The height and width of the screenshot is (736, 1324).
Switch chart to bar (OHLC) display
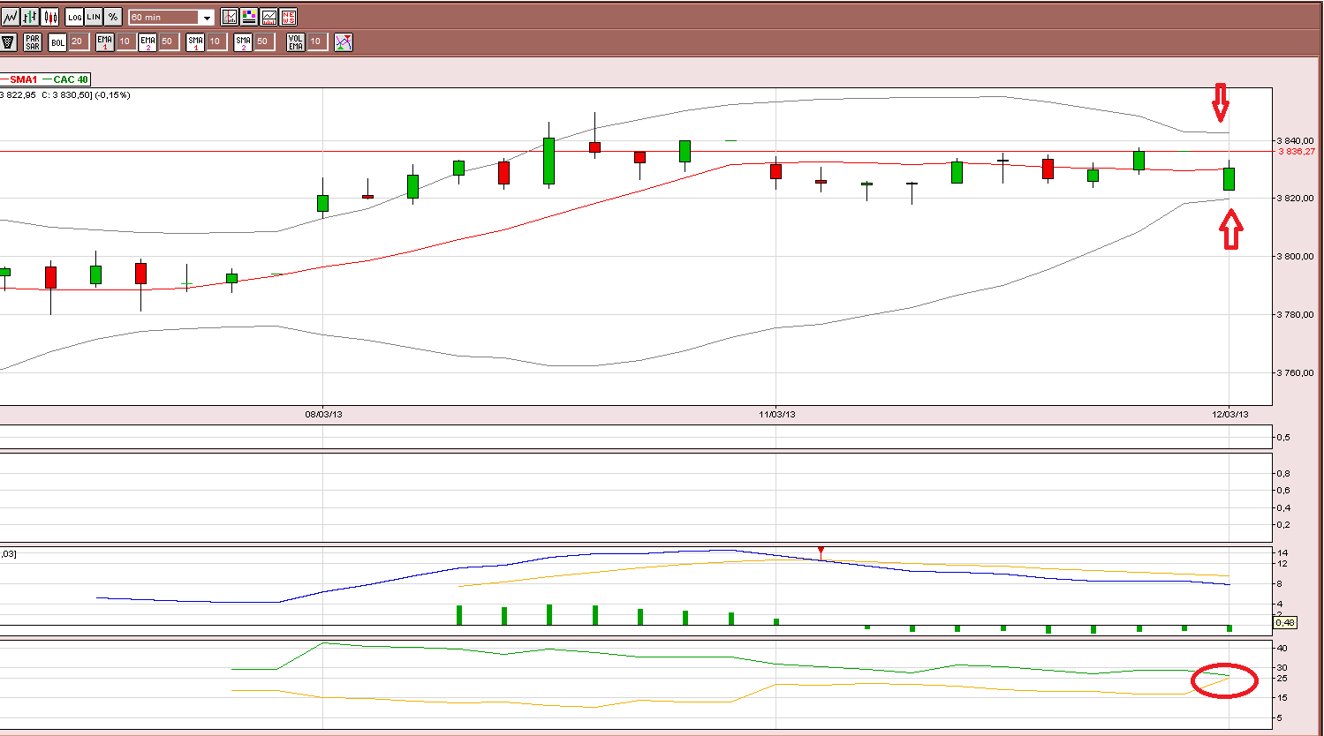coord(31,17)
